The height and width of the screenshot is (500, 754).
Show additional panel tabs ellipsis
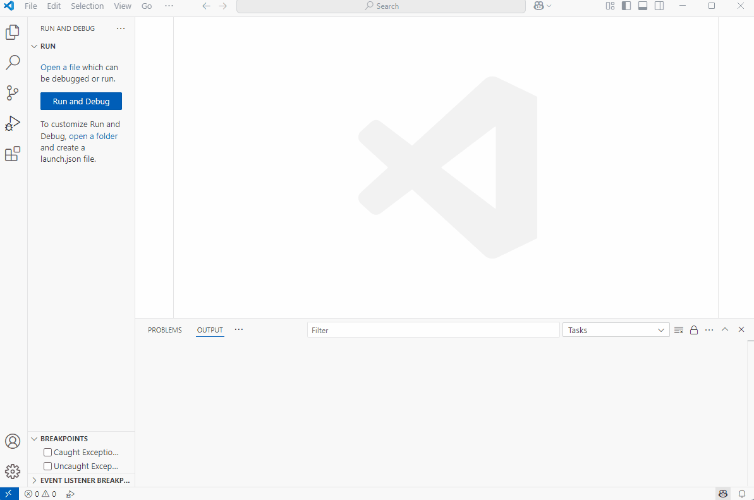click(239, 329)
